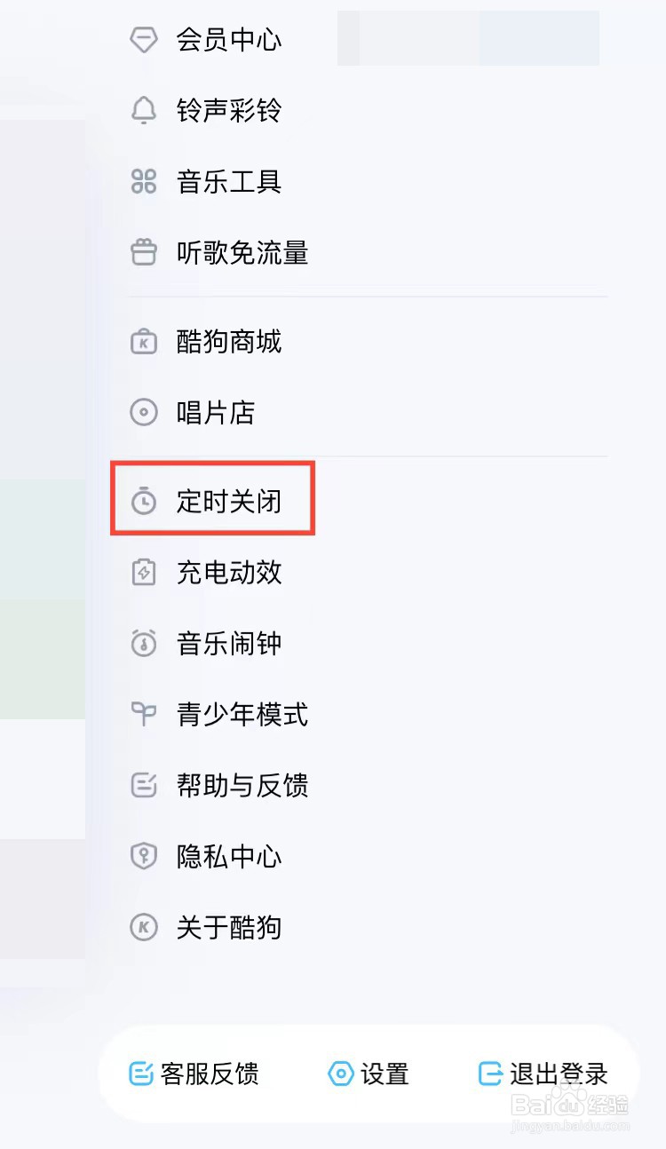The height and width of the screenshot is (1149, 666).
Task: Click the four-circle 音乐工具 icon
Action: 144,181
